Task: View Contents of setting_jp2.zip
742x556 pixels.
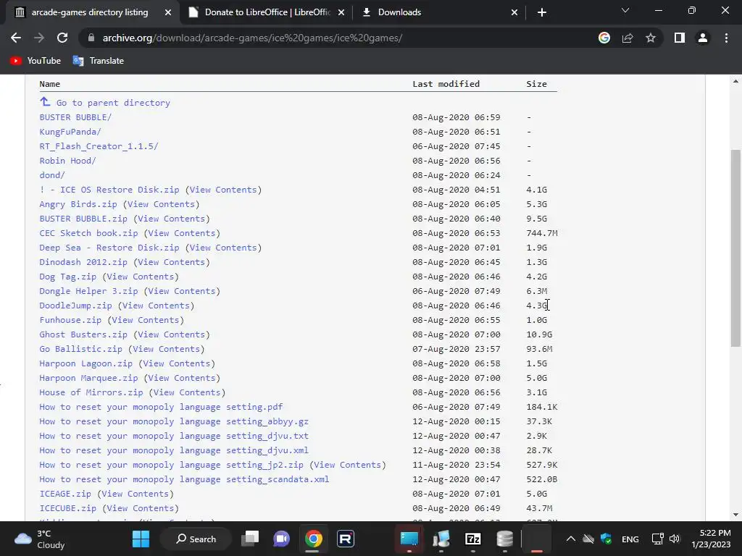Action: coord(348,466)
